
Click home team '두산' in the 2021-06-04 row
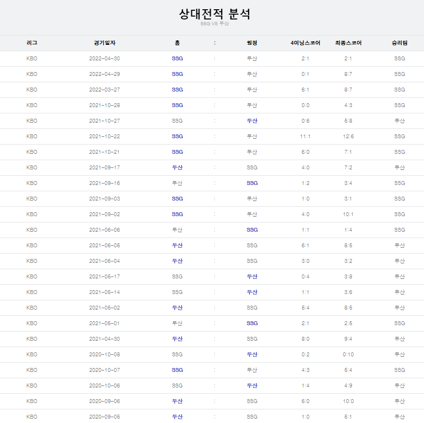(177, 261)
